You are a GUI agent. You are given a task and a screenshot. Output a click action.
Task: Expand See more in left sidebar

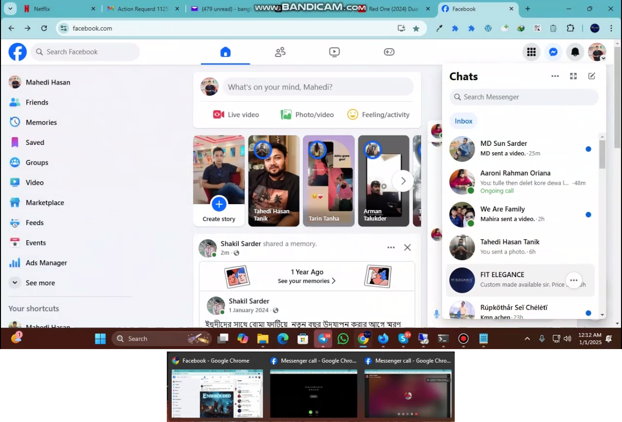click(x=40, y=283)
